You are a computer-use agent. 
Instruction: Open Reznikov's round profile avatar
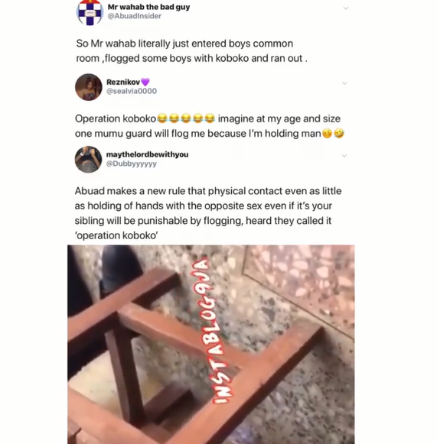[x=89, y=87]
